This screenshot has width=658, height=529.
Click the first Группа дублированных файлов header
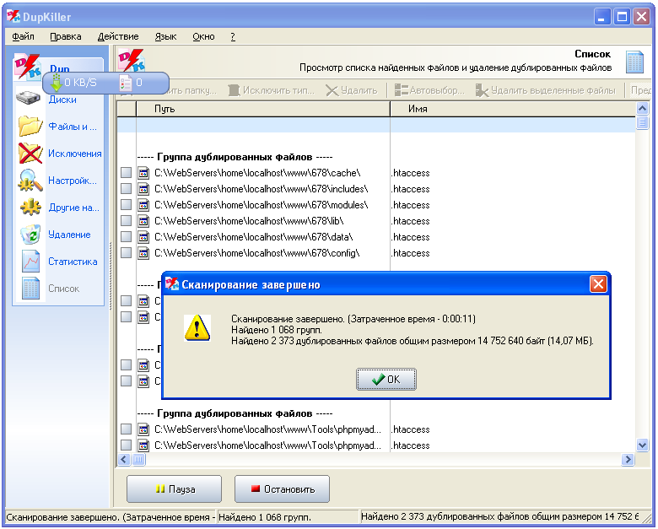pos(235,157)
